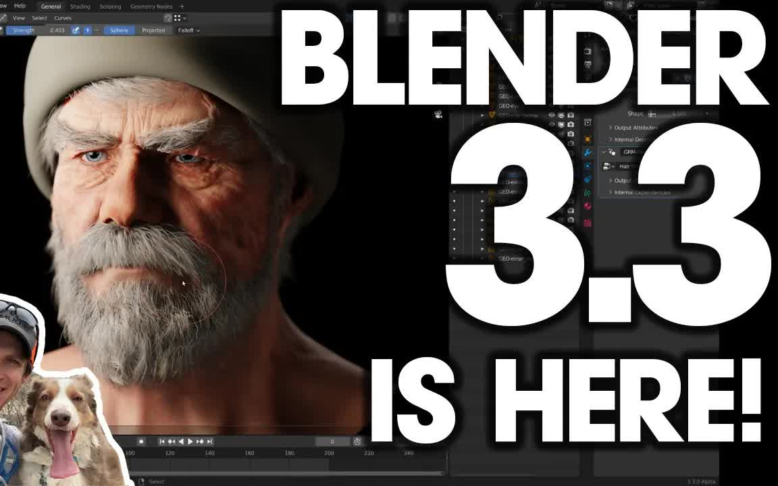Toggle the Projected brush option
Viewport: 778px width, 486px height.
pyautogui.click(x=153, y=30)
